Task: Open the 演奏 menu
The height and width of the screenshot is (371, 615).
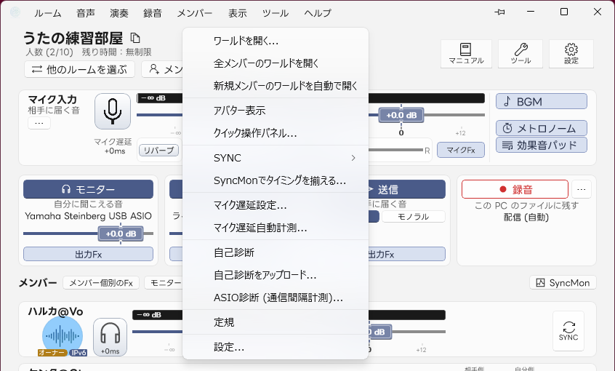Action: tap(118, 13)
